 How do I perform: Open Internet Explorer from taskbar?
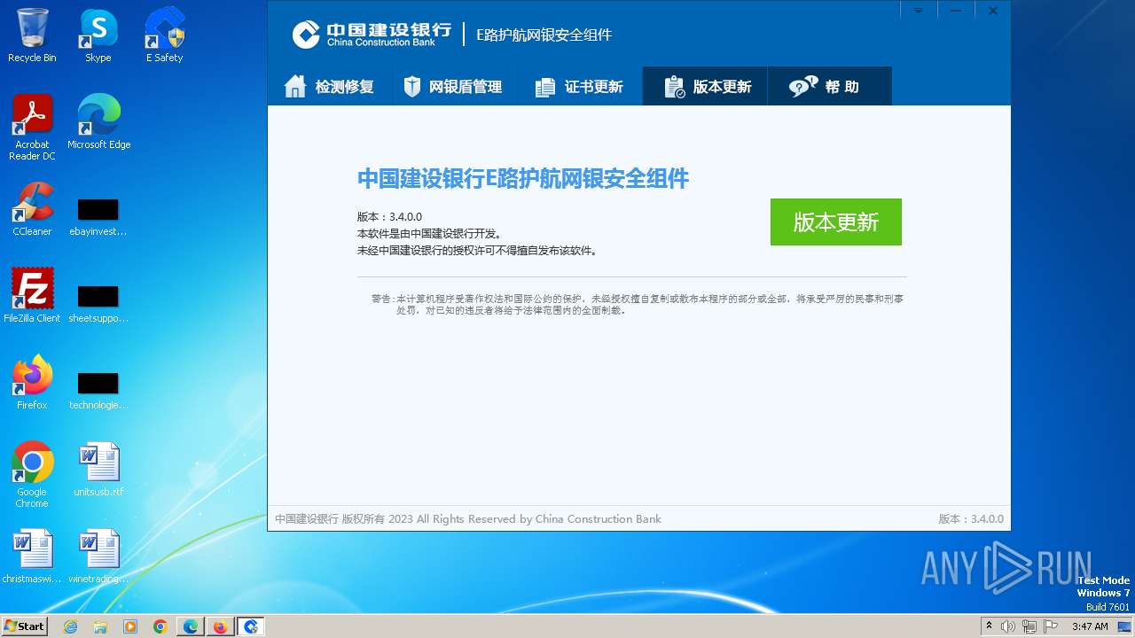pos(70,626)
